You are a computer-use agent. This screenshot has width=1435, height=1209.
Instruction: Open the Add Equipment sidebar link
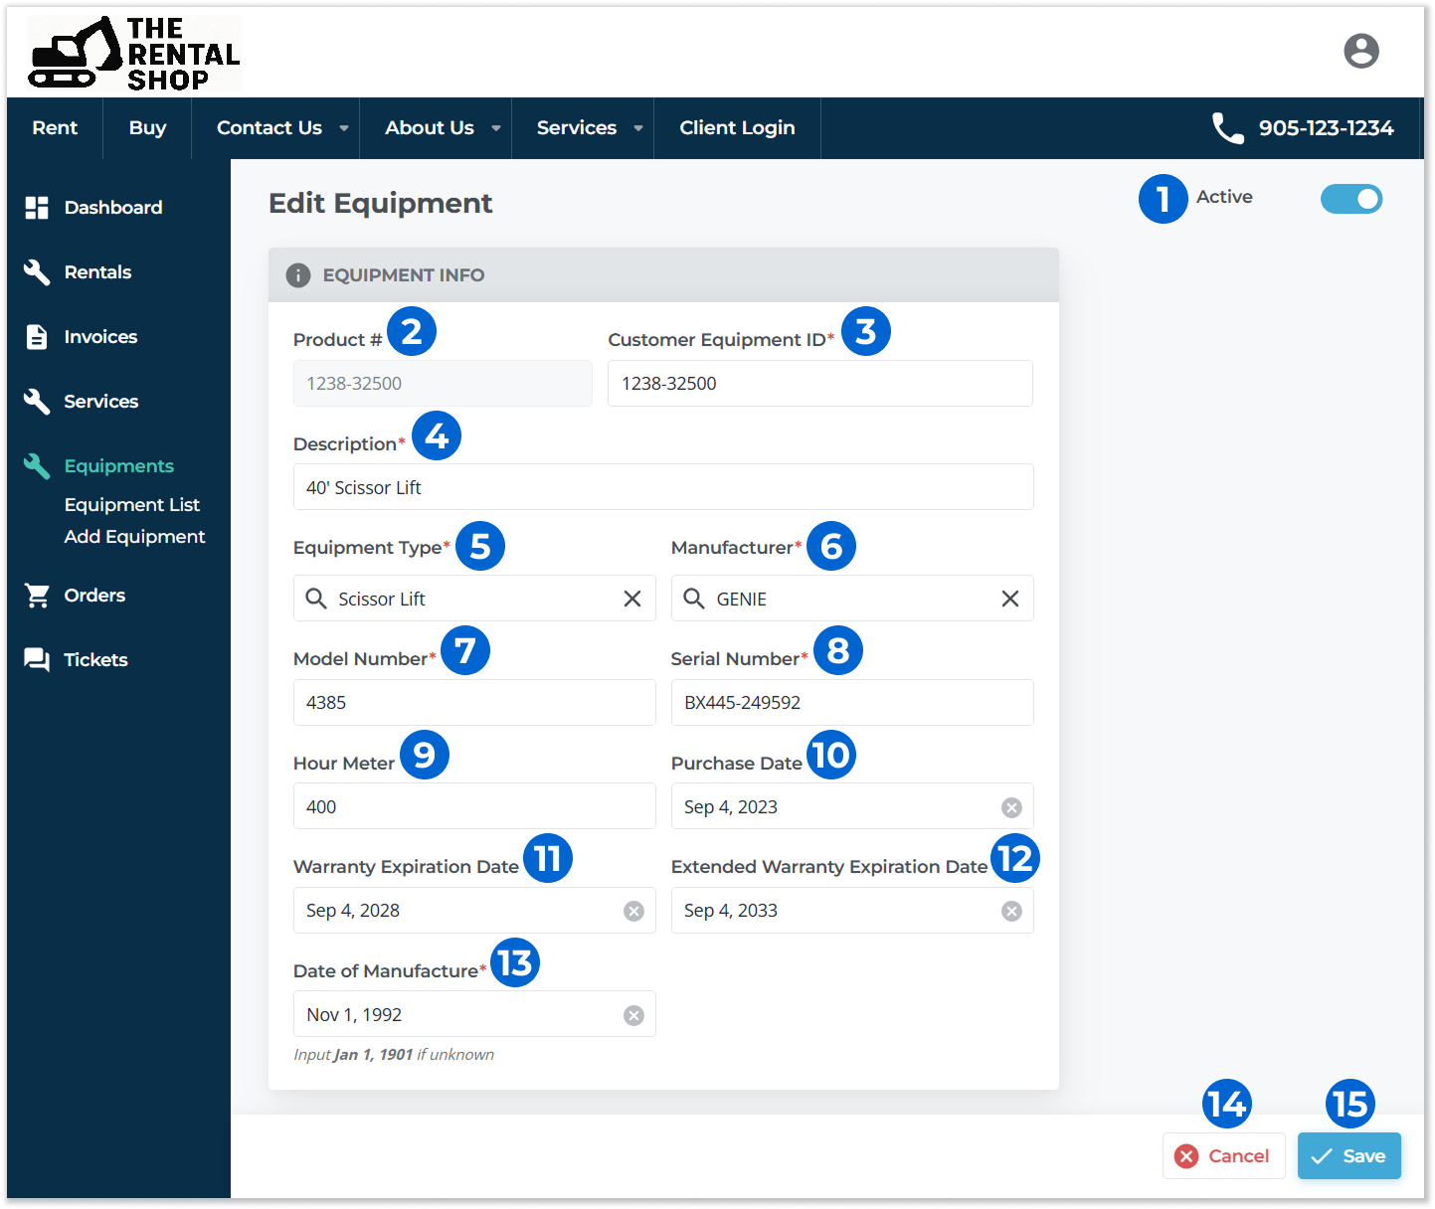coord(134,537)
